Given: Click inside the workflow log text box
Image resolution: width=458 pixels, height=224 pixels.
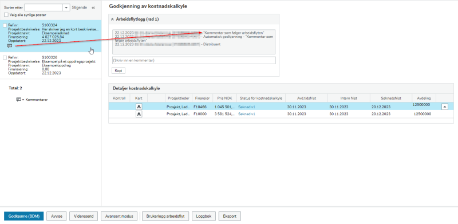Looking at the screenshot, I should 194,42.
